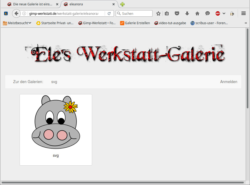Click the 'Zur den Galerien:' label
The image size is (250, 185).
(28, 82)
